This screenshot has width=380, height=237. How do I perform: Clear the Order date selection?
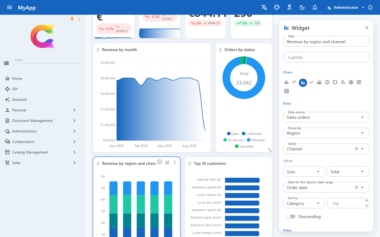pyautogui.click(x=357, y=187)
